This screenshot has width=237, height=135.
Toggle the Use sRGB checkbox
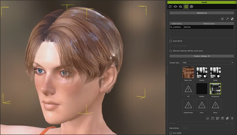[x=171, y=133]
